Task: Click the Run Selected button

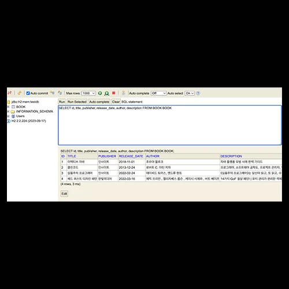Action: point(77,102)
